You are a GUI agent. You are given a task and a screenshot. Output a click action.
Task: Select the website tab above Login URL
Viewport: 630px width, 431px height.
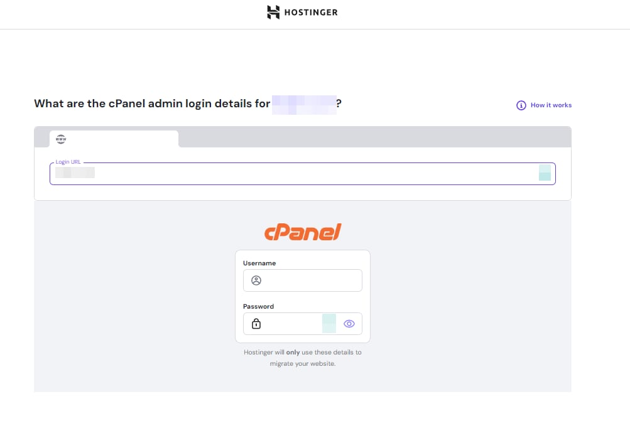[114, 139]
